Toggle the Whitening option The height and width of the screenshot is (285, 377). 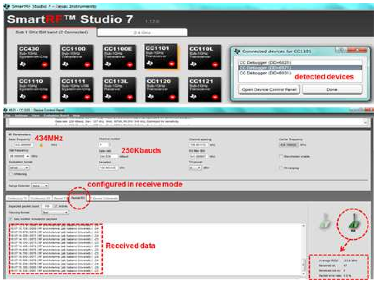(x=11, y=174)
